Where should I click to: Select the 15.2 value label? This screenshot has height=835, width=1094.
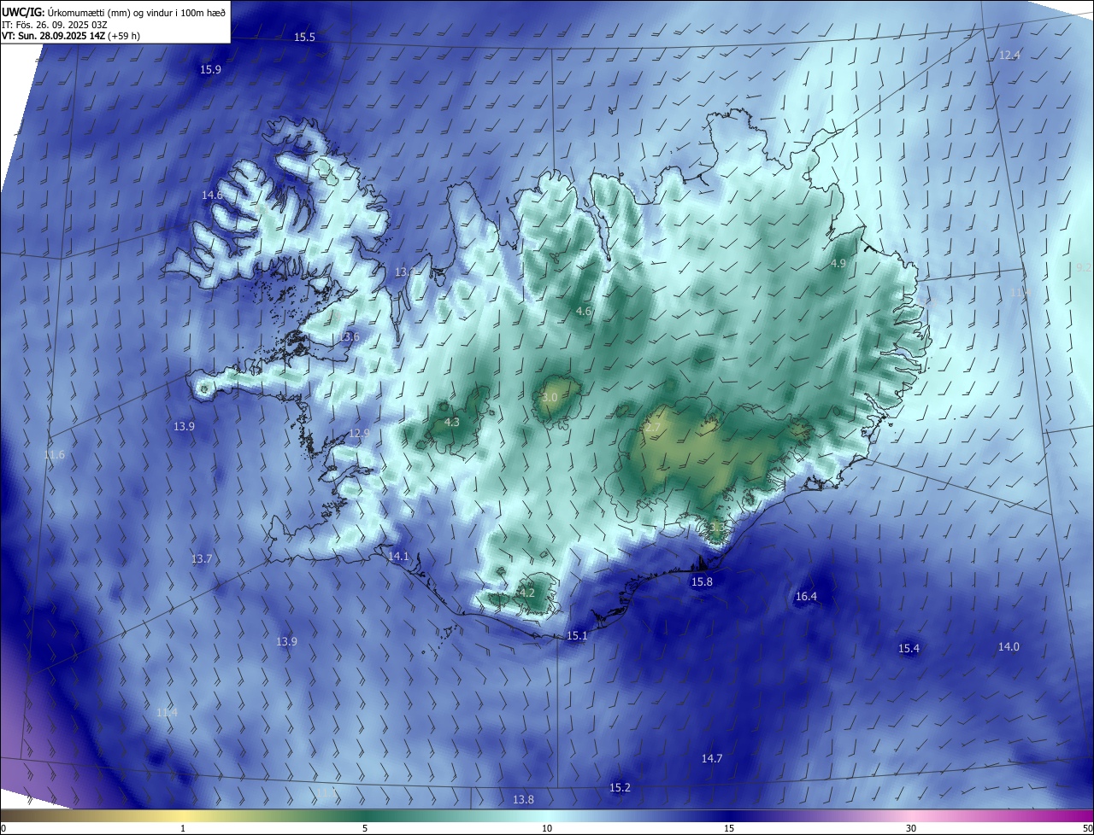(x=620, y=788)
